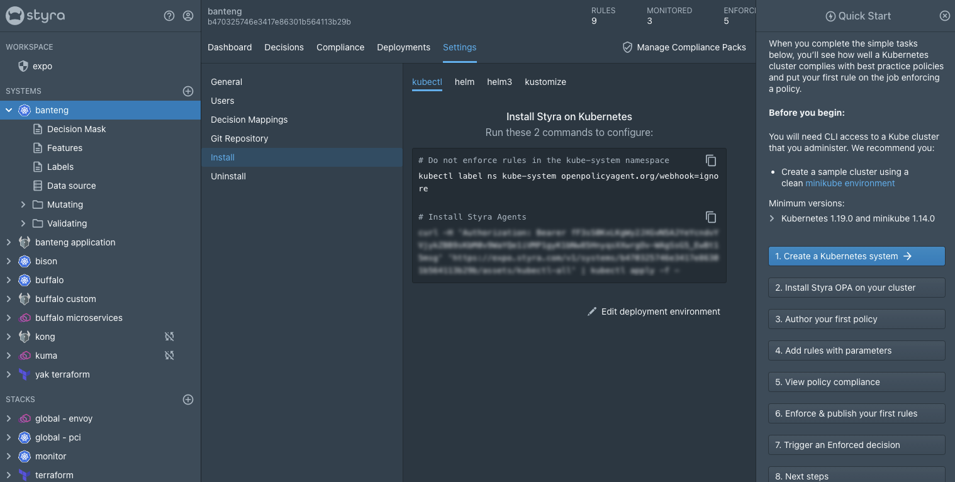Viewport: 955px width, 482px height.
Task: Switch to the Compliance tab
Action: click(x=340, y=47)
